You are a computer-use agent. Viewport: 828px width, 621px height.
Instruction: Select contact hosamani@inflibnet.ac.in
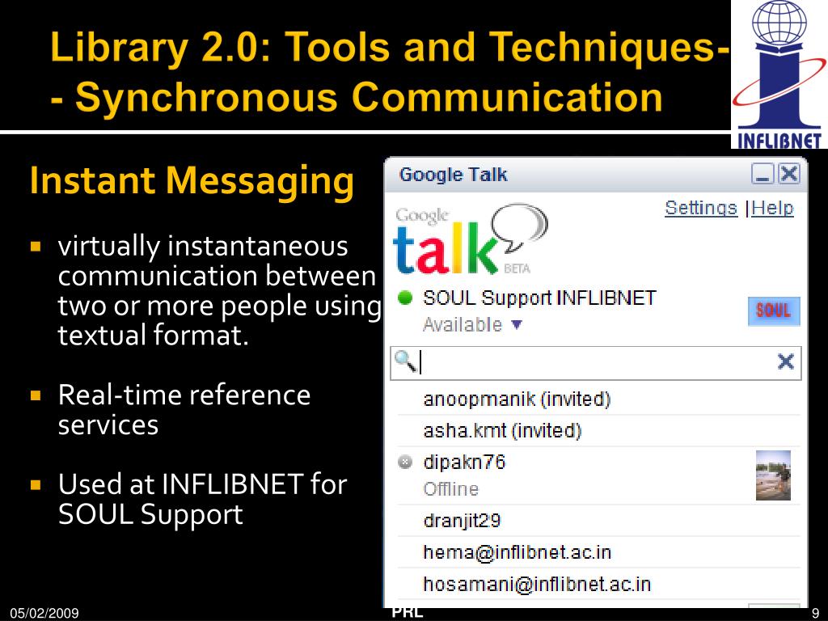click(x=599, y=584)
